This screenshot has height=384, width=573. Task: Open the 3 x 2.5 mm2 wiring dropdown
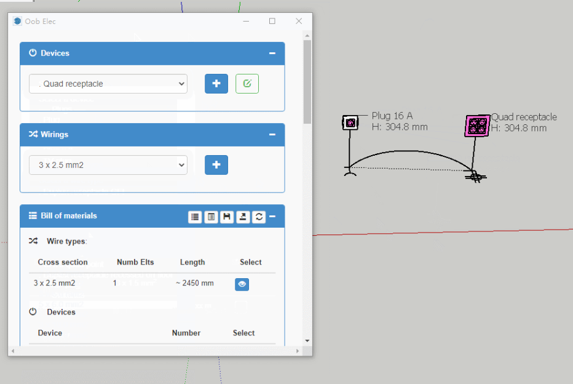[x=108, y=165]
